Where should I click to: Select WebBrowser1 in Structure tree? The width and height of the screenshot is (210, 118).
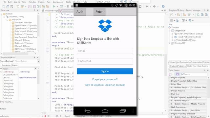pos(26,37)
